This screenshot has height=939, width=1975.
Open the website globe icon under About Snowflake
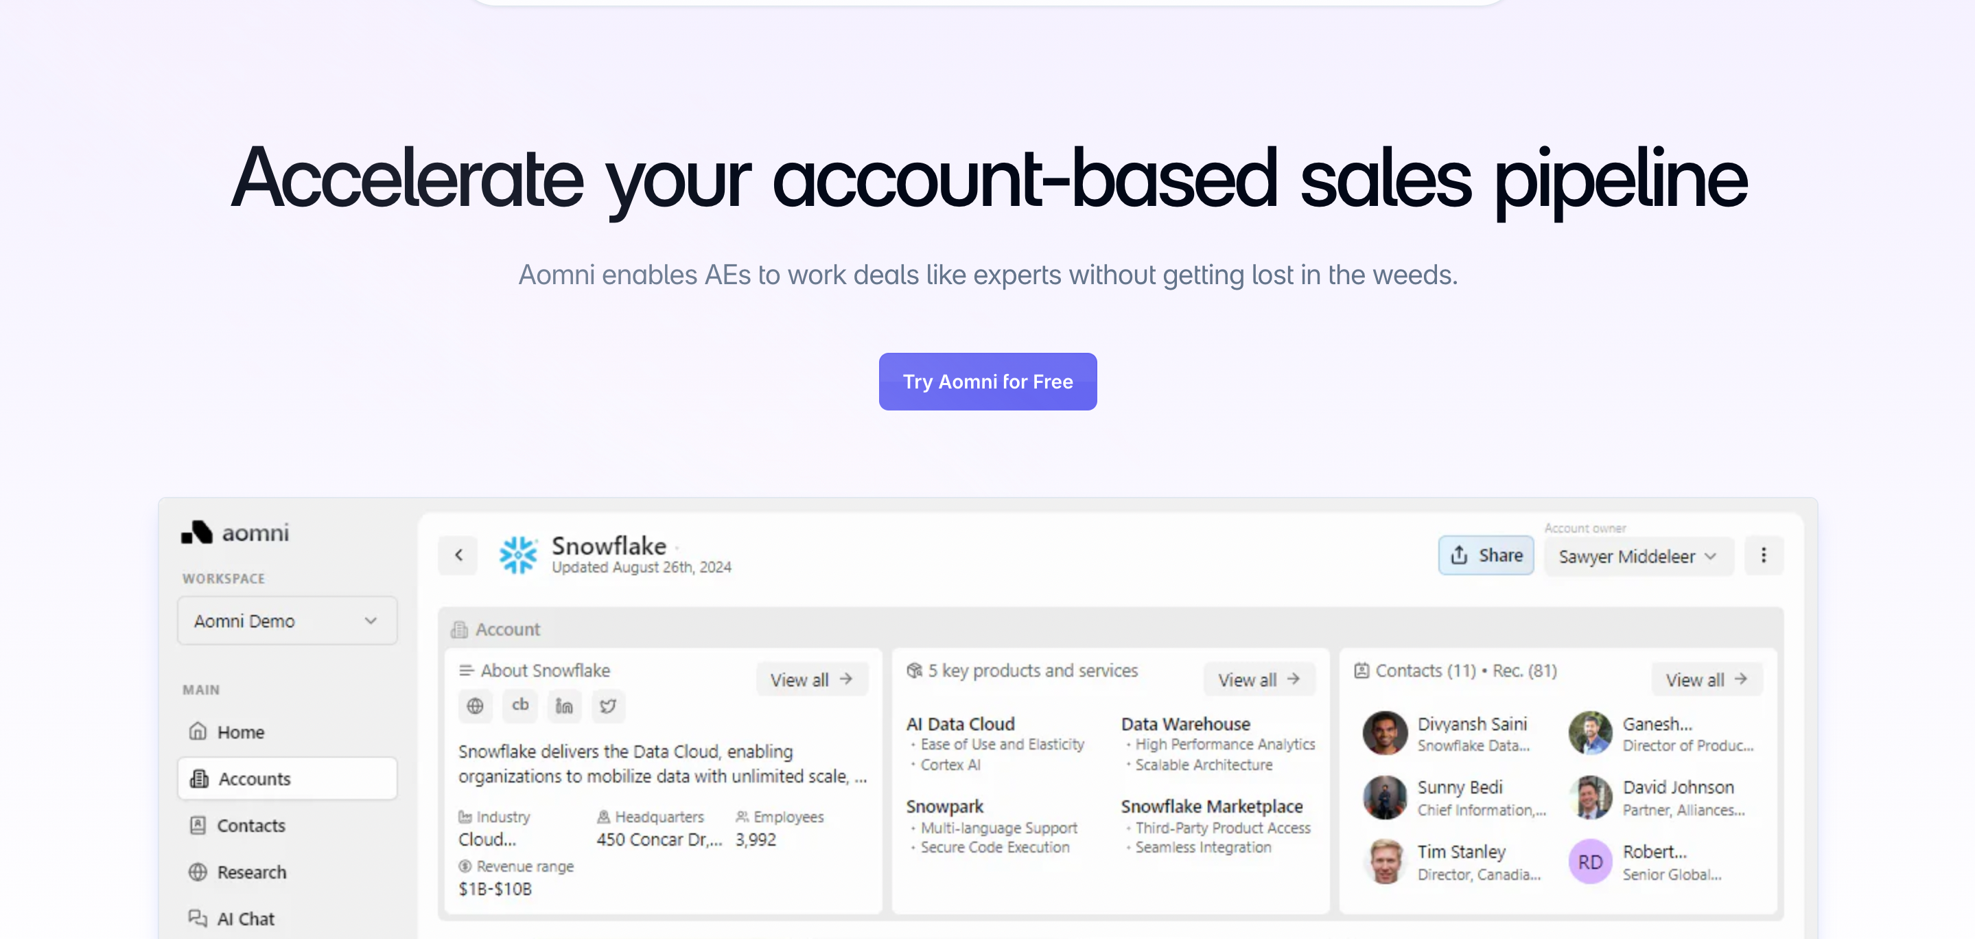(x=476, y=706)
